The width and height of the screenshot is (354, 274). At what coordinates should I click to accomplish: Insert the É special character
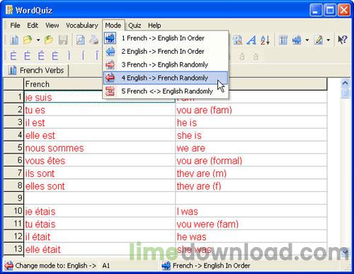click(27, 56)
